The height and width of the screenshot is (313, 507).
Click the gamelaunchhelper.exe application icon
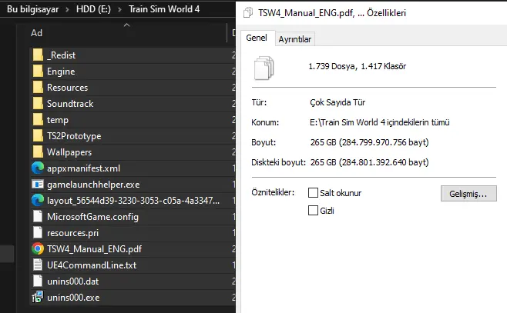(x=38, y=185)
